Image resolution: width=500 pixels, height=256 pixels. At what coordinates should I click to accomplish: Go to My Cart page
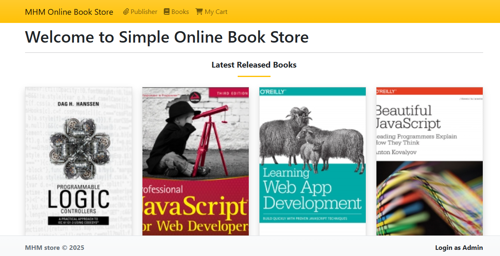tap(211, 12)
